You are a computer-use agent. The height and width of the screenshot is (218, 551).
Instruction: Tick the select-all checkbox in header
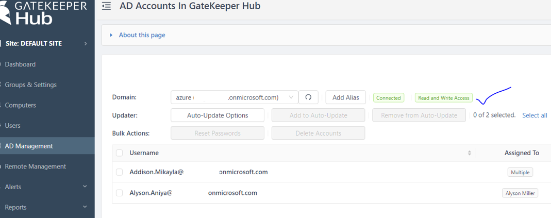click(120, 153)
